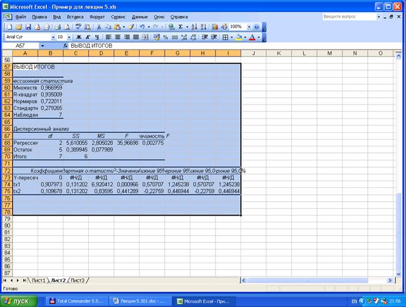Copy the selection icon

tap(108, 27)
